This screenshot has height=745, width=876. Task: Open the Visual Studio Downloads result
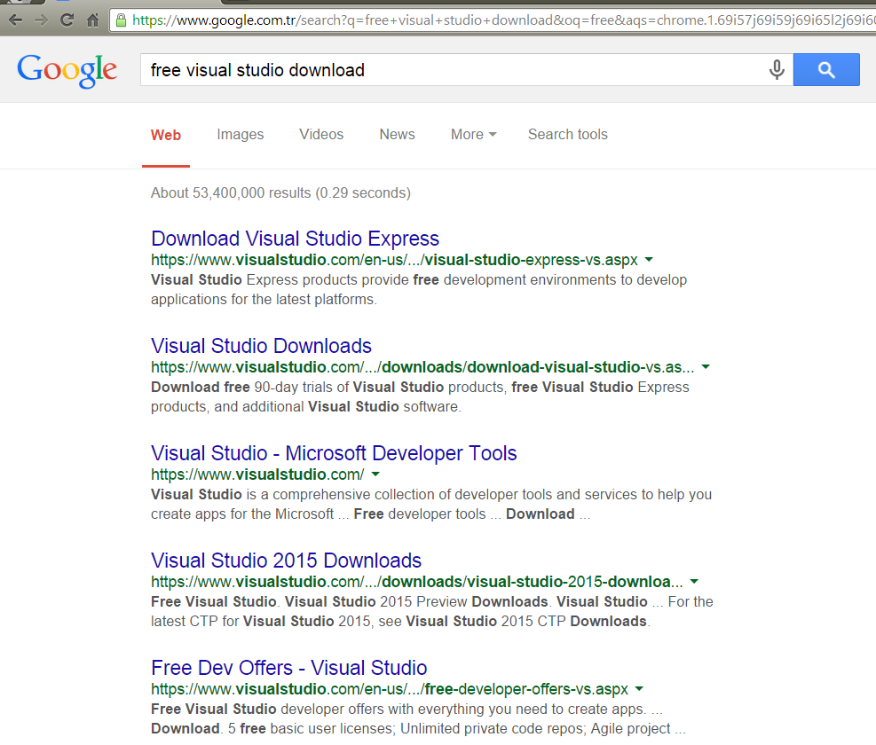(x=261, y=346)
